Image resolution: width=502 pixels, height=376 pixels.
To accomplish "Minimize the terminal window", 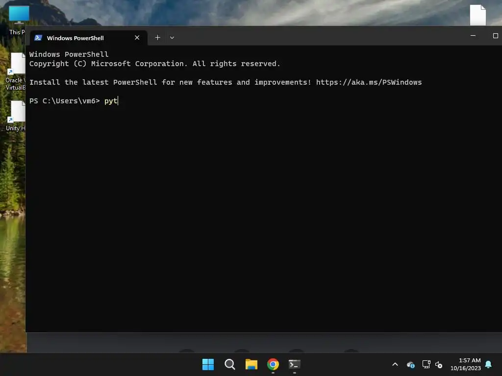I will pyautogui.click(x=473, y=36).
